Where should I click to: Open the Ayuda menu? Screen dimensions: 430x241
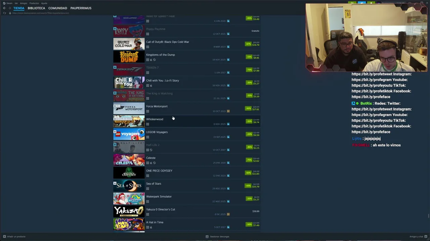click(44, 3)
